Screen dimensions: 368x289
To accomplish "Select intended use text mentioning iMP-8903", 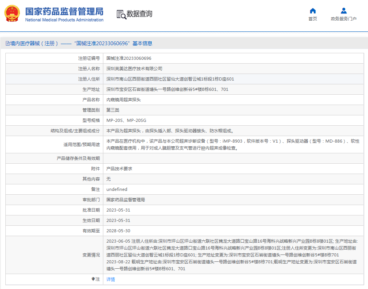I will 233,144.
